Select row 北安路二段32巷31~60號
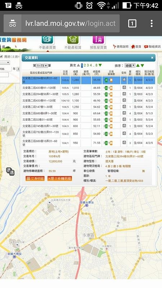Image resolution: width=162 pixels, height=288 pixels. pos(89,120)
